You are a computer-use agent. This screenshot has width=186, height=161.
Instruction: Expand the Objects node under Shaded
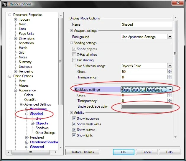pos(32,123)
